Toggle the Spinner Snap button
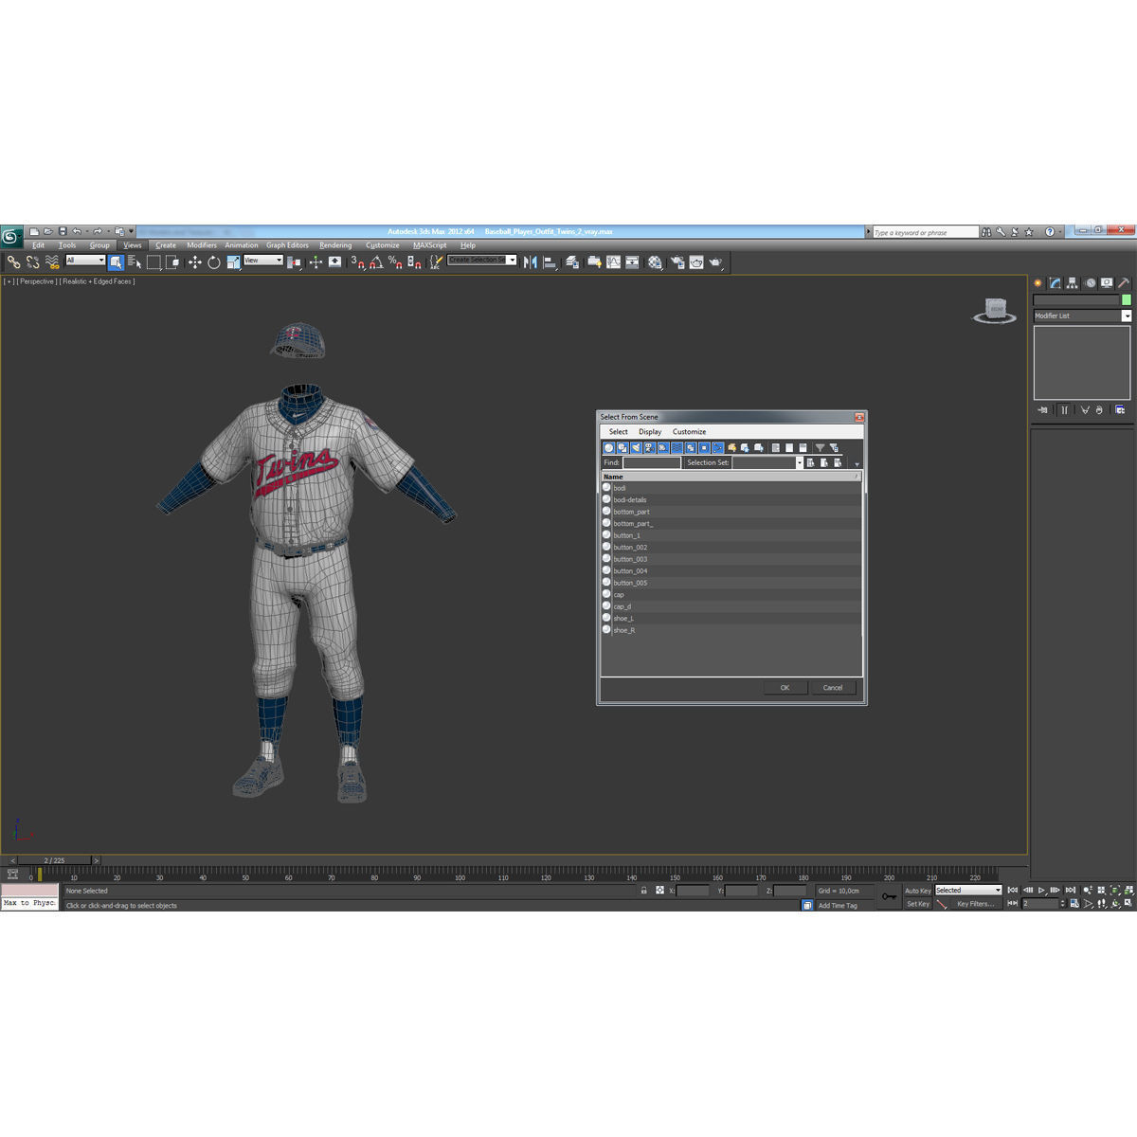The width and height of the screenshot is (1137, 1137). [x=414, y=262]
